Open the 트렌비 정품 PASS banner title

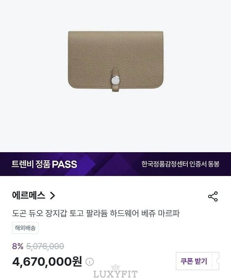tap(44, 164)
